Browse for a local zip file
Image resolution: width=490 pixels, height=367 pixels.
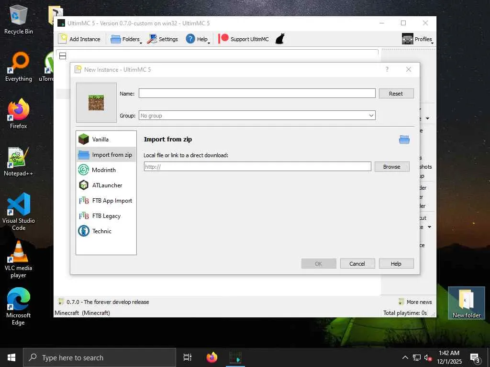pos(391,167)
